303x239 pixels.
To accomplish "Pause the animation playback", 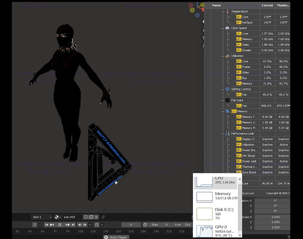I will tap(60, 225).
